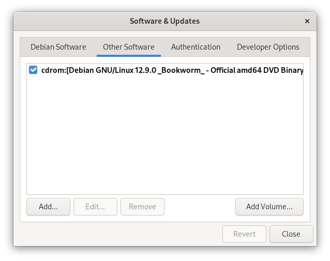This screenshot has width=330, height=261.
Task: Close the dialog with the X icon
Action: tap(307, 21)
